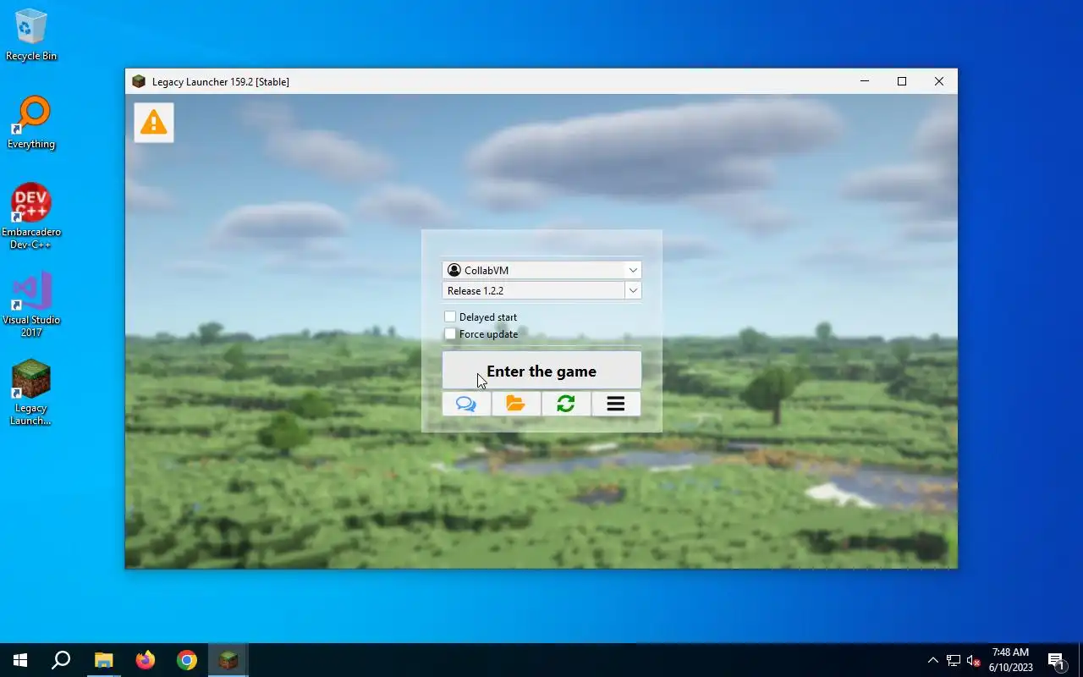Launch Firefox from the taskbar
The width and height of the screenshot is (1083, 677).
[x=146, y=660]
